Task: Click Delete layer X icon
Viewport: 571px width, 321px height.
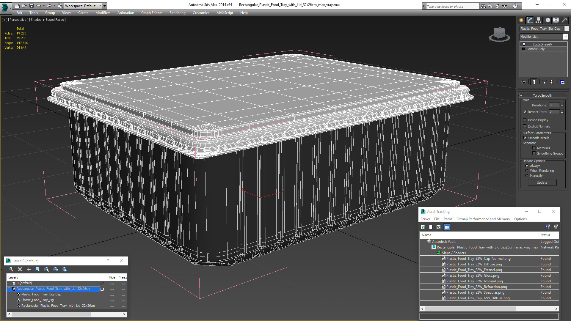Action: [20, 269]
